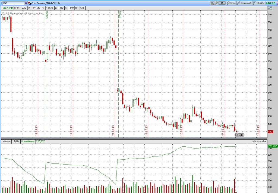
Task: Click the drawing set icon beside price axis
Action: pyautogui.click(x=270, y=8)
